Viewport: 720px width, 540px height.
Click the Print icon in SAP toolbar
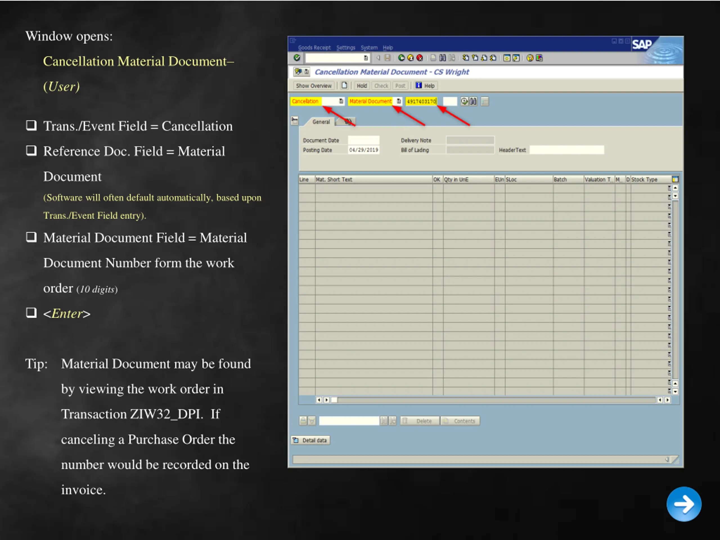pos(433,58)
